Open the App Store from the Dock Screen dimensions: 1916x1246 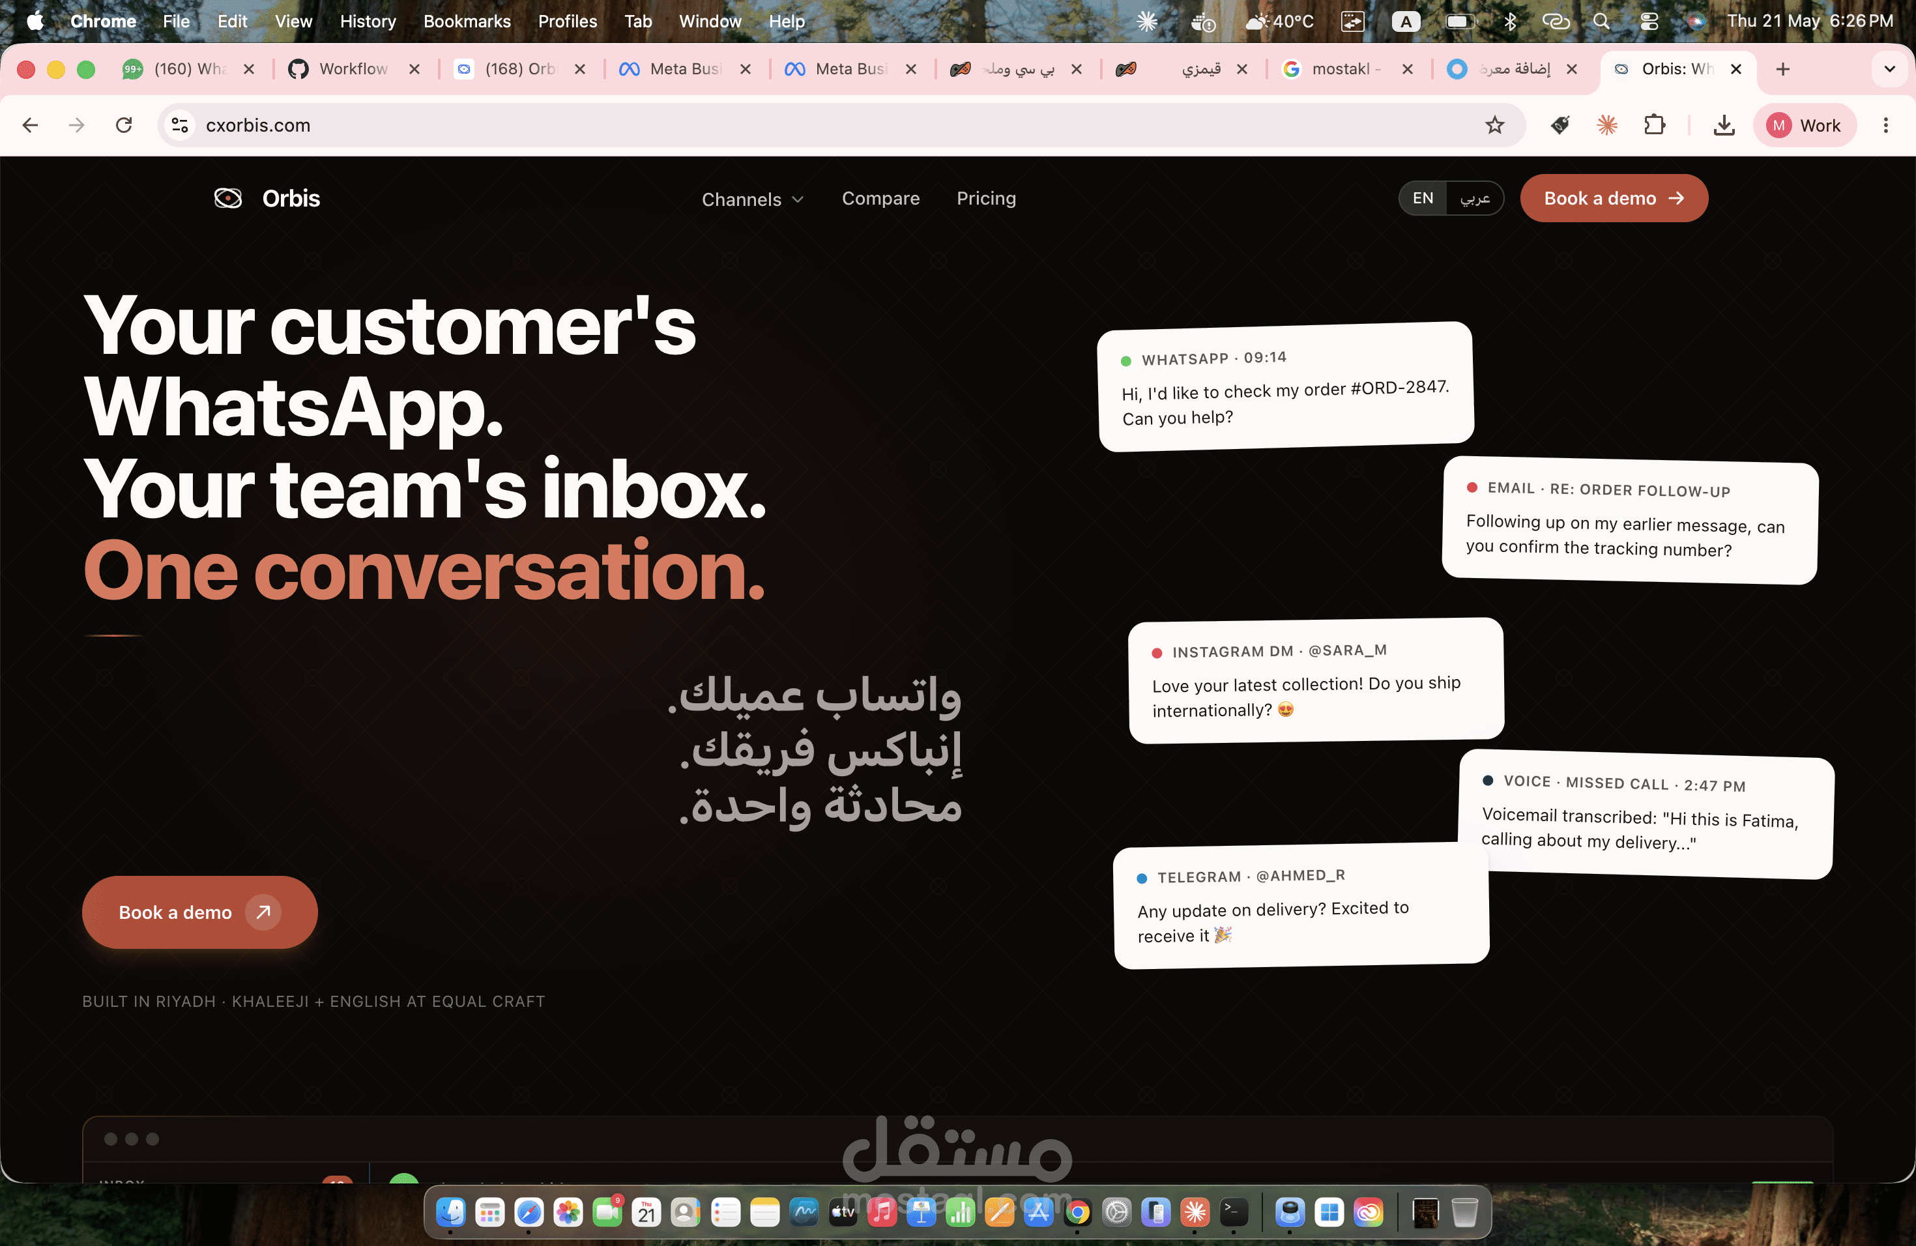click(x=1038, y=1211)
